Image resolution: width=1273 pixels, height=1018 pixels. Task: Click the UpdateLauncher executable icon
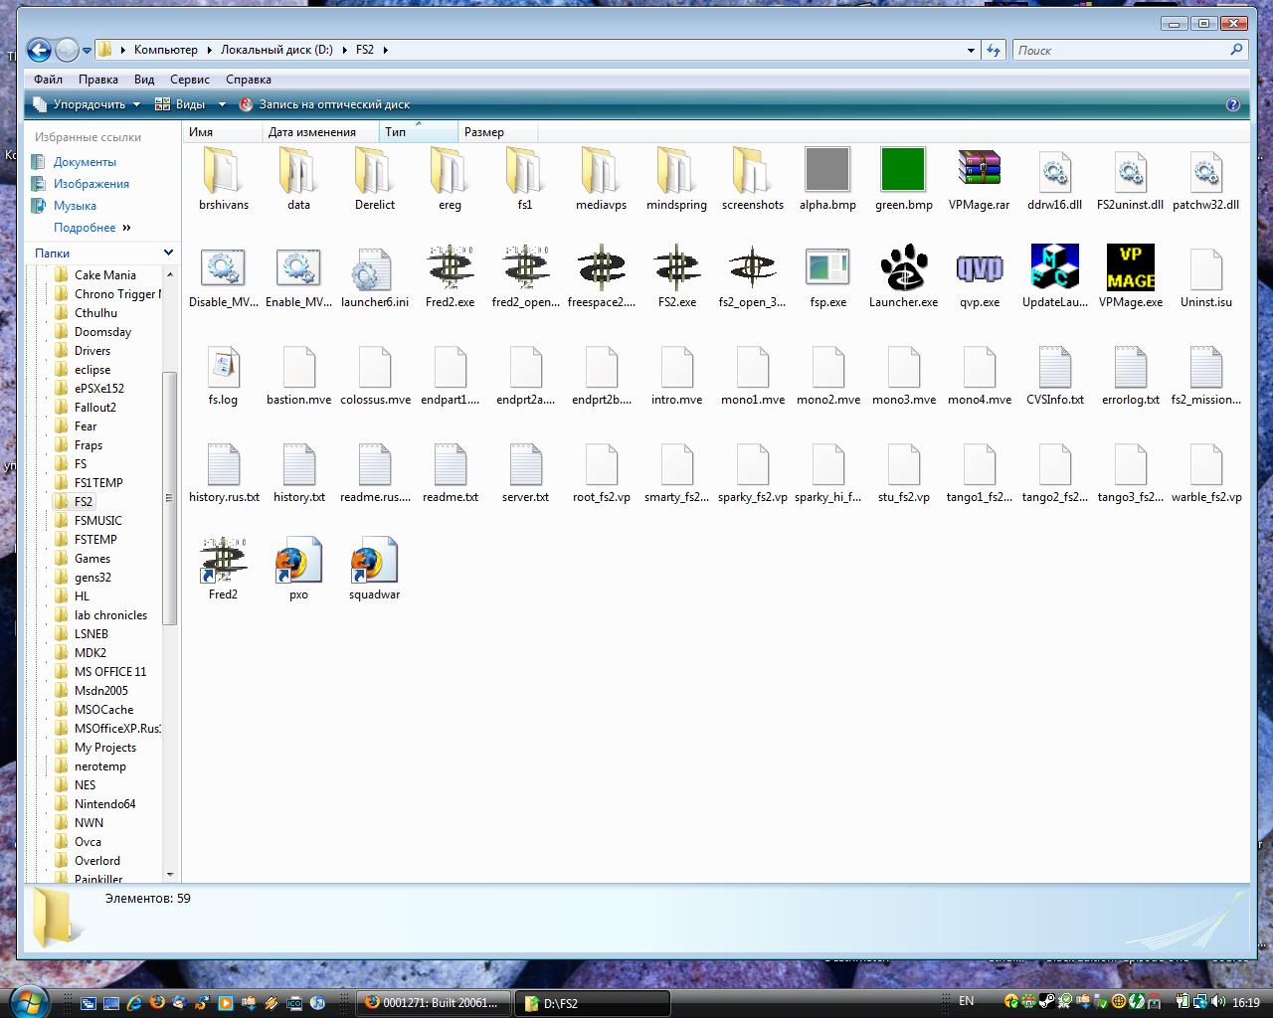tap(1054, 267)
